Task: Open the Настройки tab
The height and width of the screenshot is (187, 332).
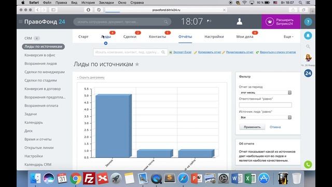Action: coord(214,37)
